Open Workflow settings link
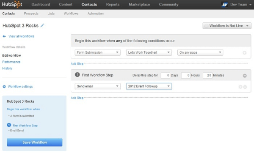Viewport: 254px width, 153px height. tap(20, 87)
